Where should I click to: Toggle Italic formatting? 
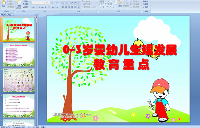tap(36, 7)
